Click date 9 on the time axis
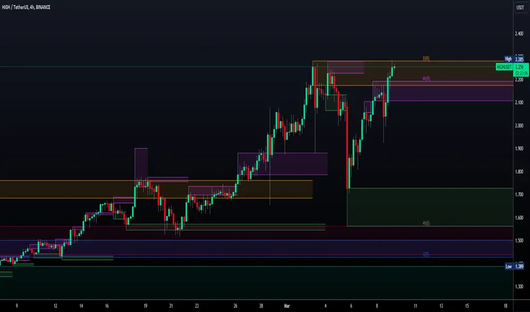The width and height of the screenshot is (530, 312). [x=16, y=306]
